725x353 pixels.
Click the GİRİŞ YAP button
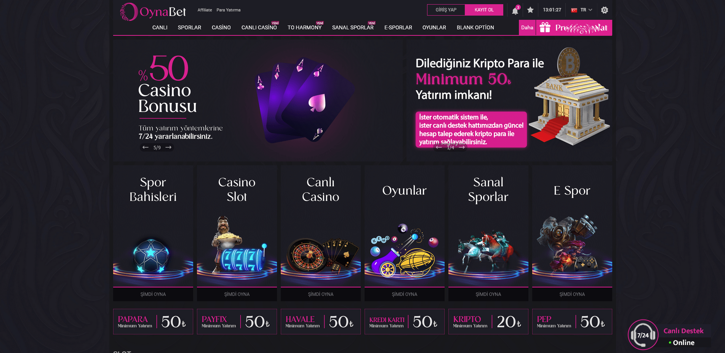(446, 10)
